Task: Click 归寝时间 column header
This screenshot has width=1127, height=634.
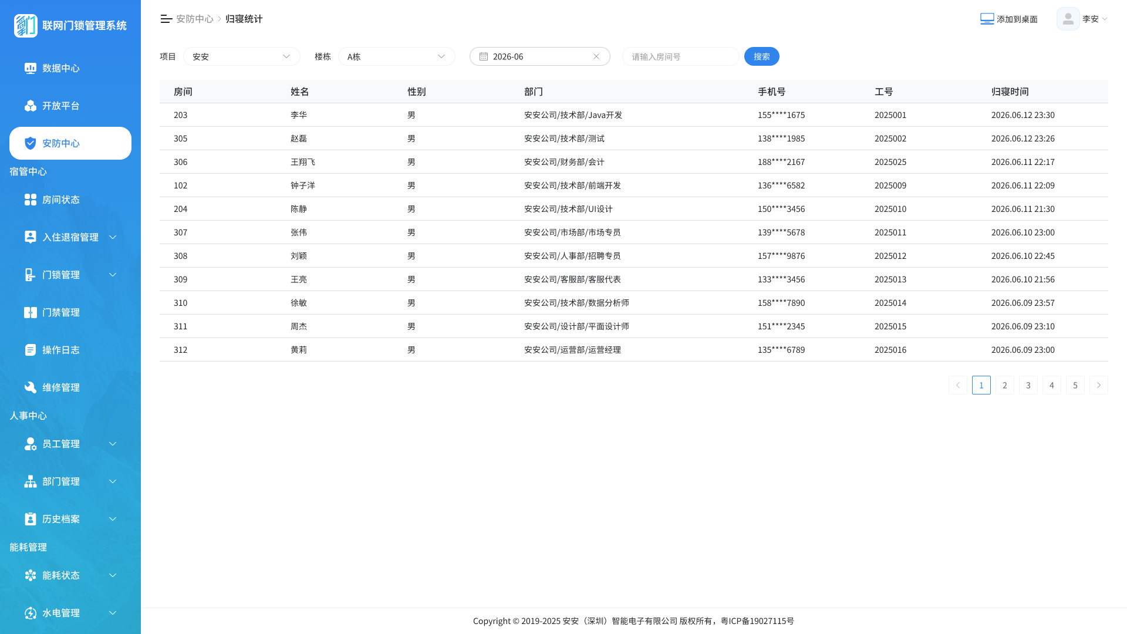Action: pyautogui.click(x=1010, y=92)
